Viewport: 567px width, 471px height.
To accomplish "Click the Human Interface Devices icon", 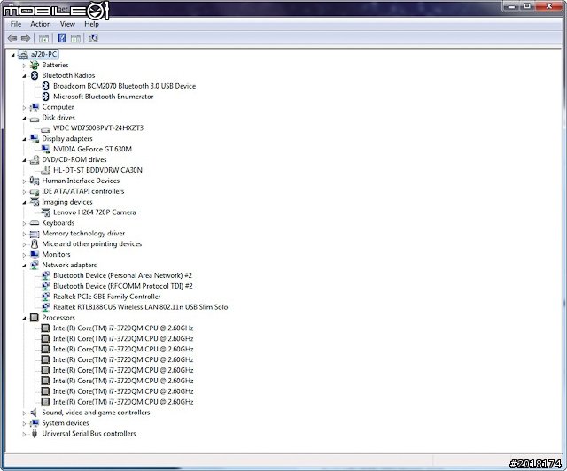I will 35,181.
